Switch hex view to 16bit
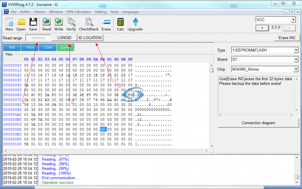 [x=30, y=47]
